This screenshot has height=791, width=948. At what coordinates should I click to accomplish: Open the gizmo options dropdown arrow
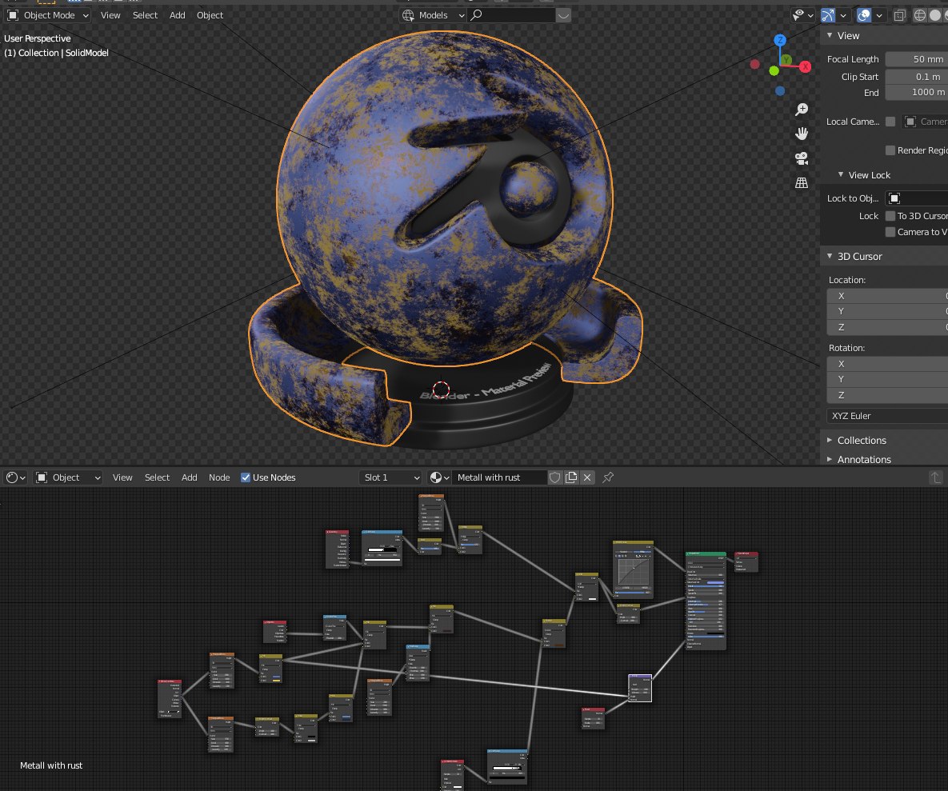coord(843,15)
